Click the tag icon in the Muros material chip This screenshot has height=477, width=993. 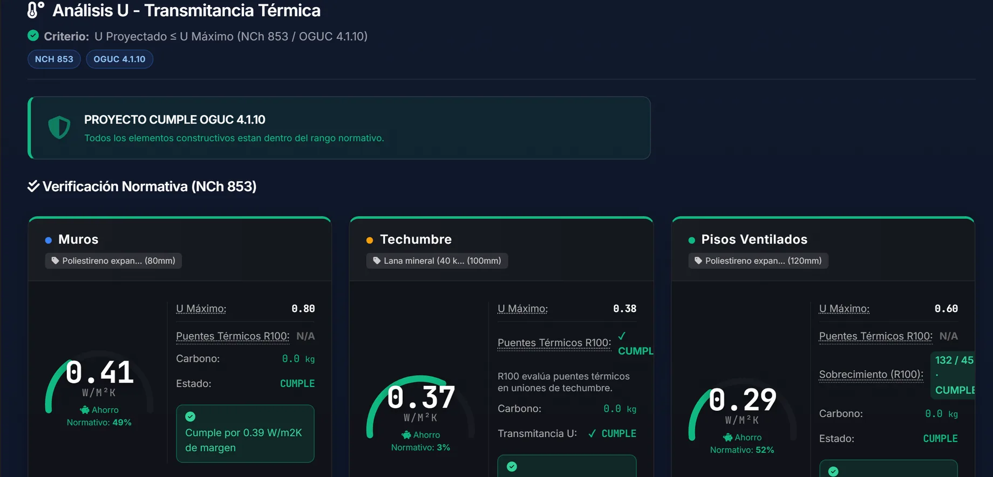(55, 260)
